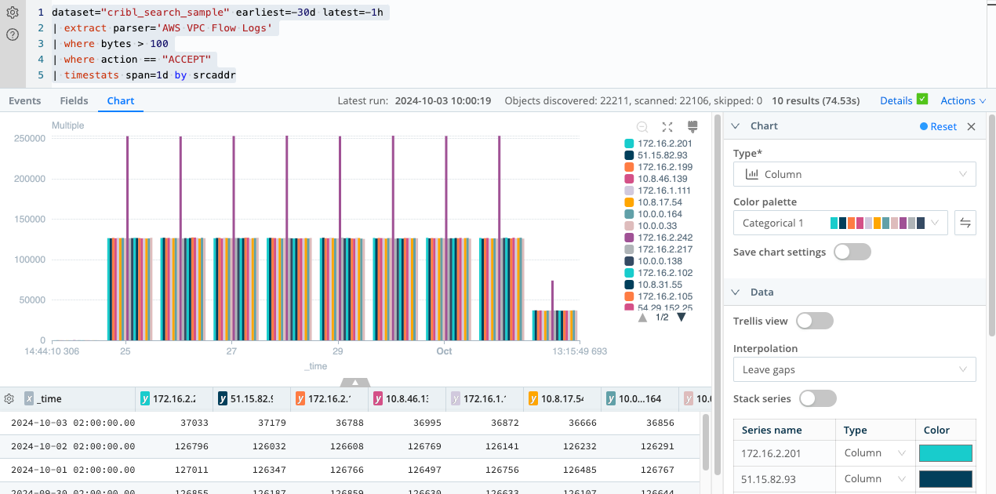Enable Save chart settings
Screen dimensions: 996x494
(x=852, y=252)
